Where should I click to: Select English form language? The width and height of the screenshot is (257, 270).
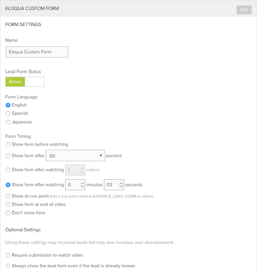(x=8, y=105)
